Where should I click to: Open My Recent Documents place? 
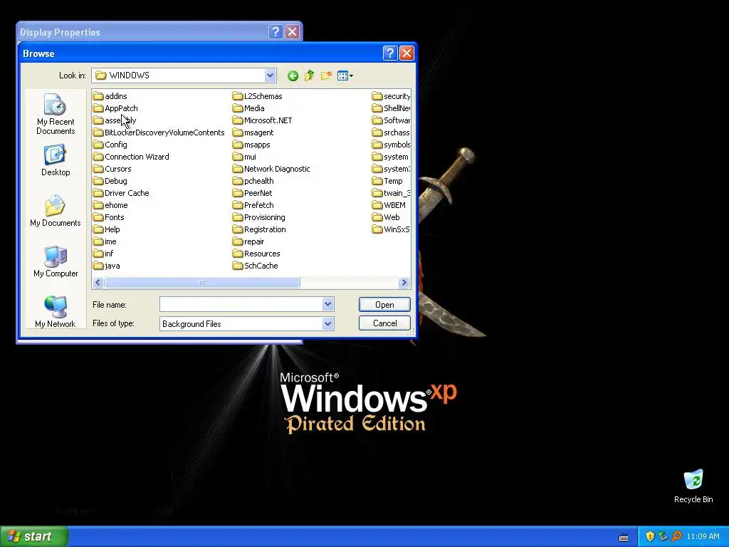coord(56,114)
